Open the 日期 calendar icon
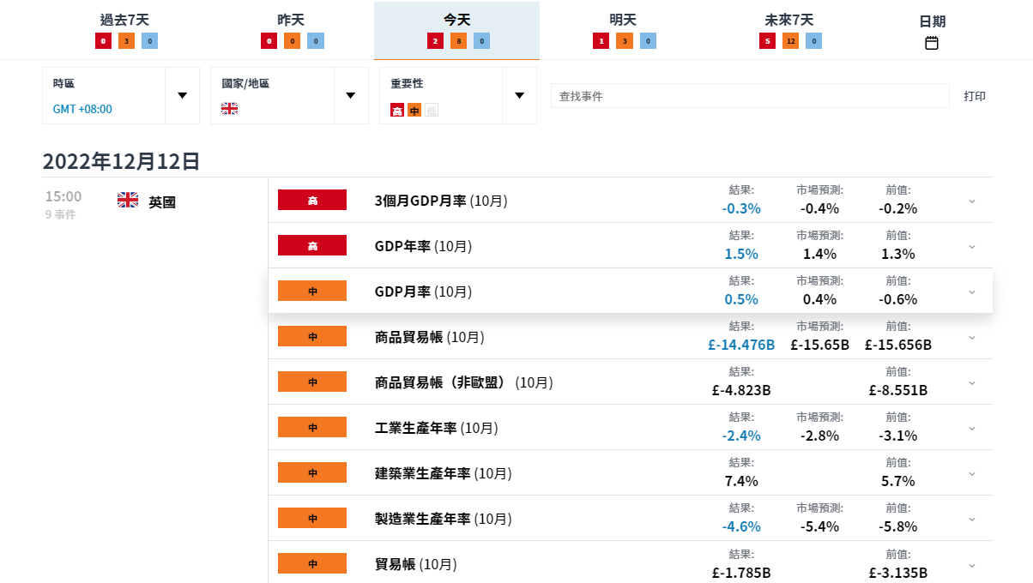The width and height of the screenshot is (1033, 583). point(932,43)
